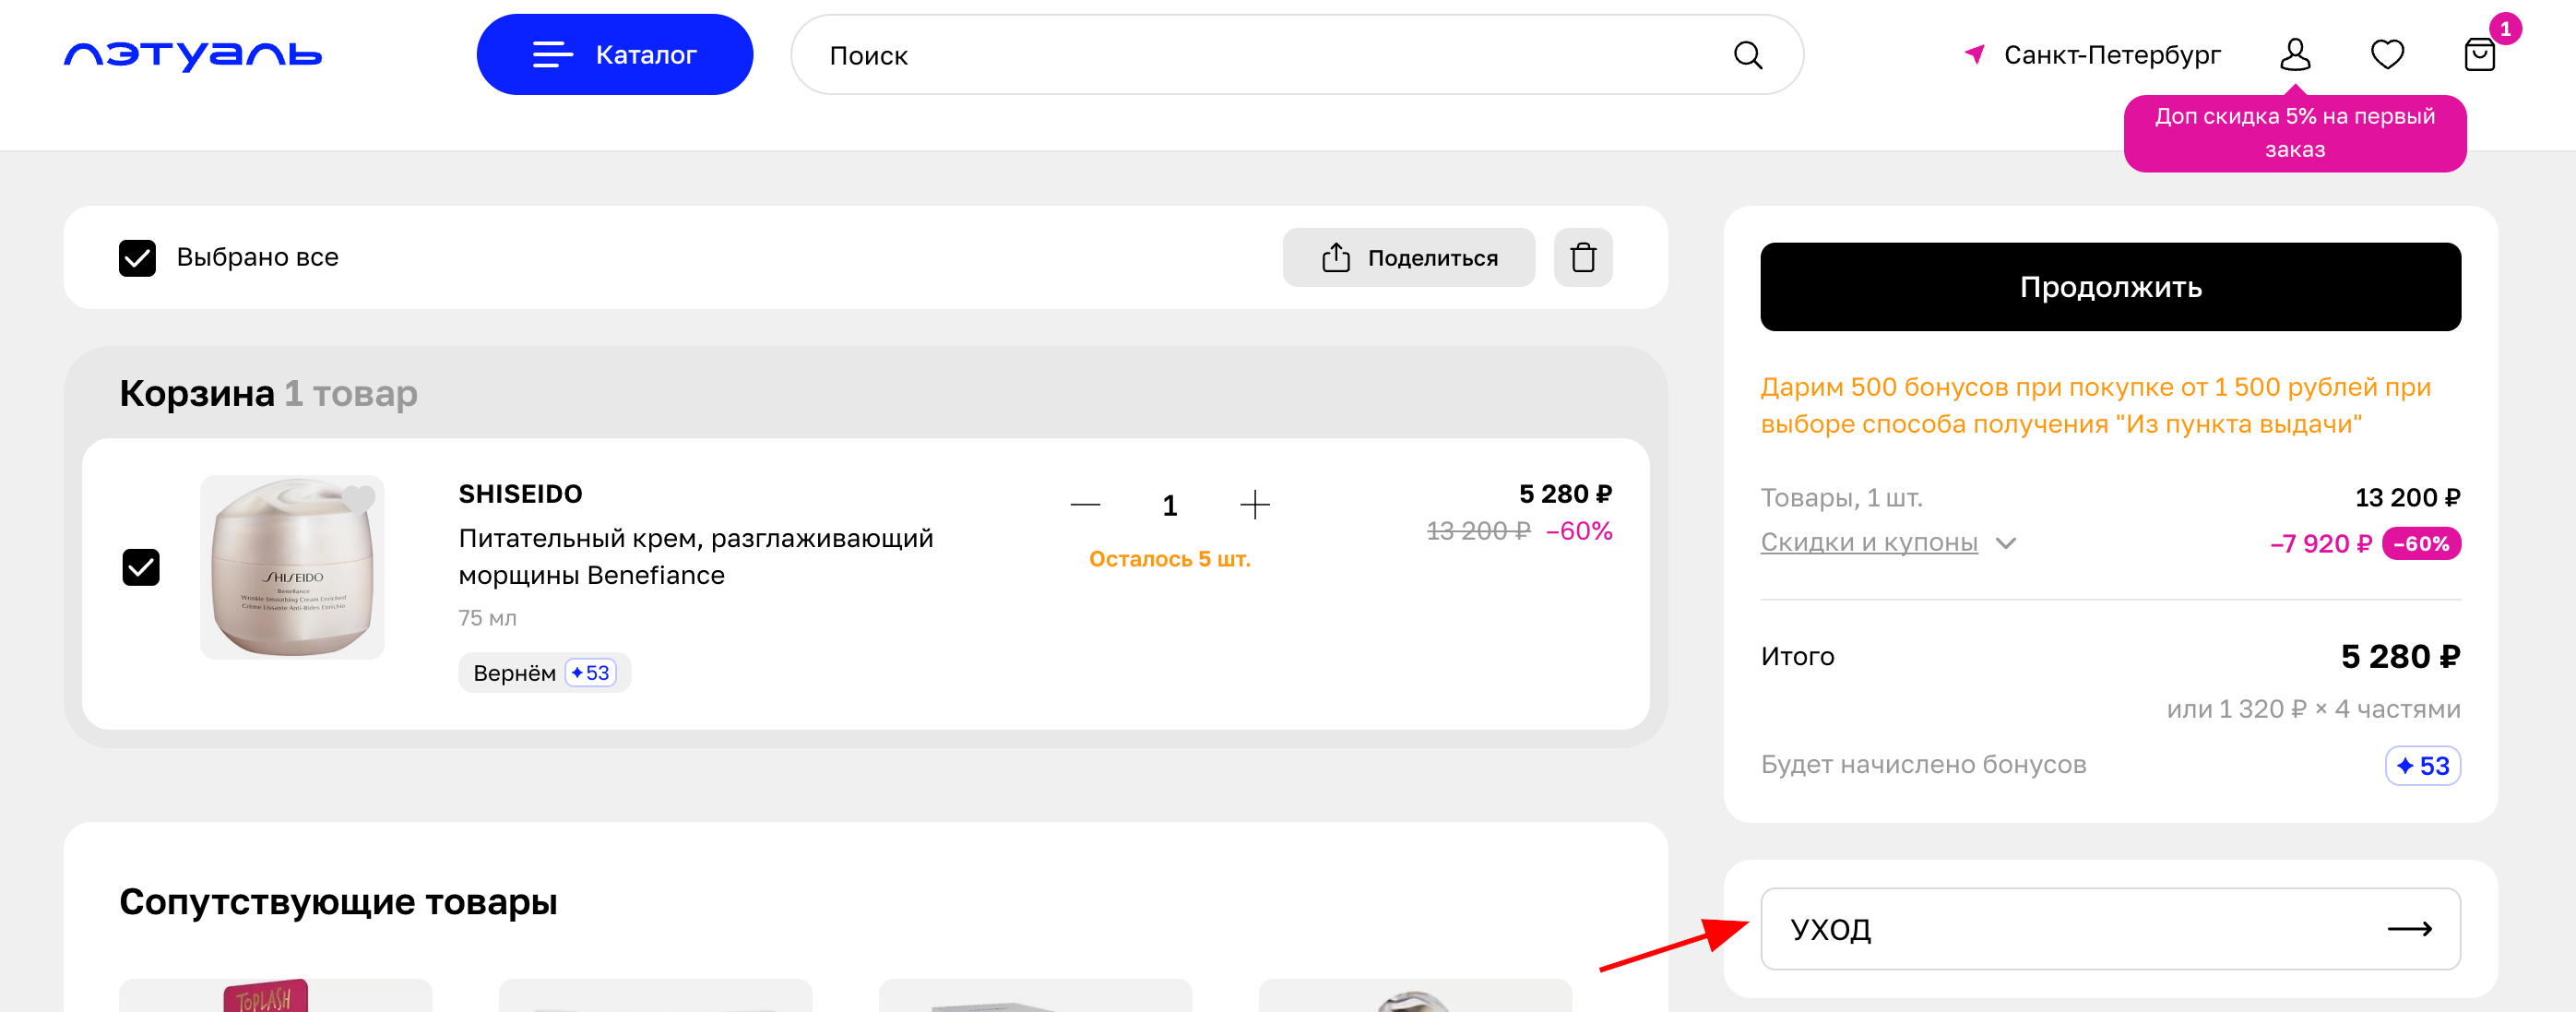Click the search magnifier icon
The height and width of the screenshot is (1012, 2576).
[x=1747, y=55]
